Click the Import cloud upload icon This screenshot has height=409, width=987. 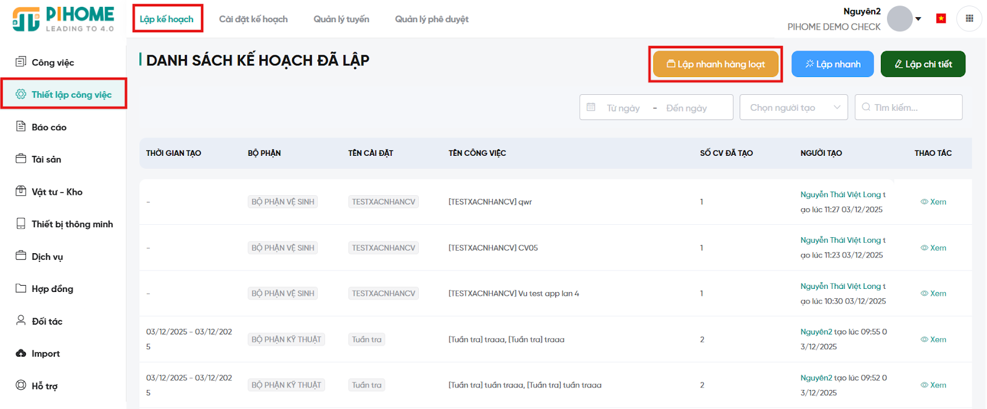[21, 354]
